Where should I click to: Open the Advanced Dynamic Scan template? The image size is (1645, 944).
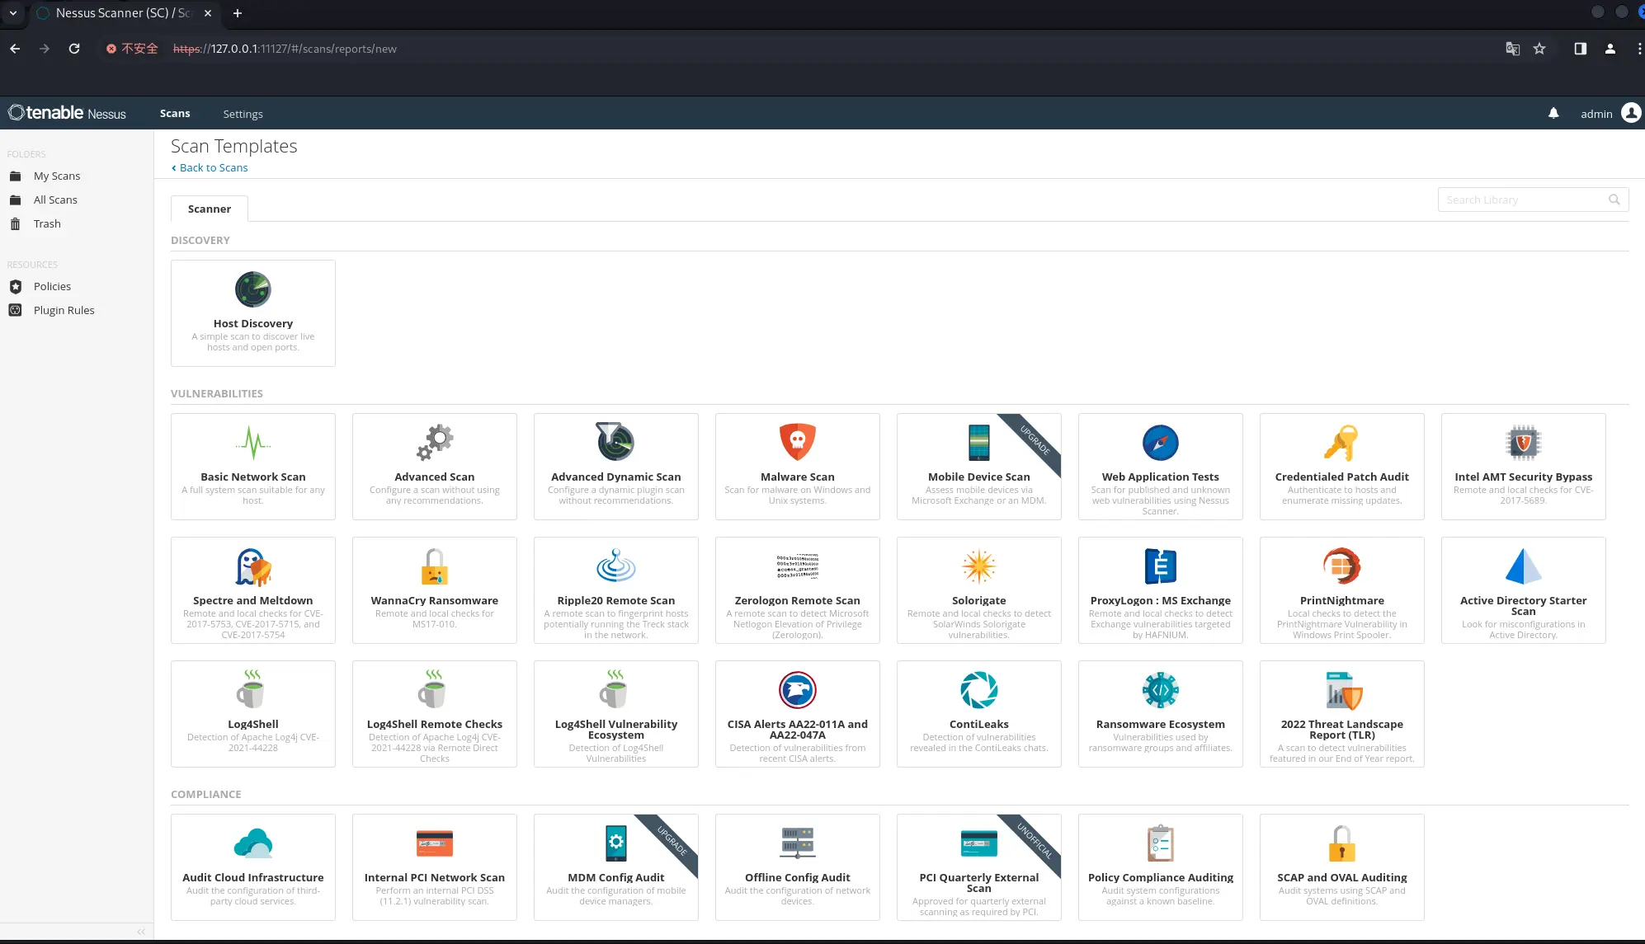click(x=615, y=467)
